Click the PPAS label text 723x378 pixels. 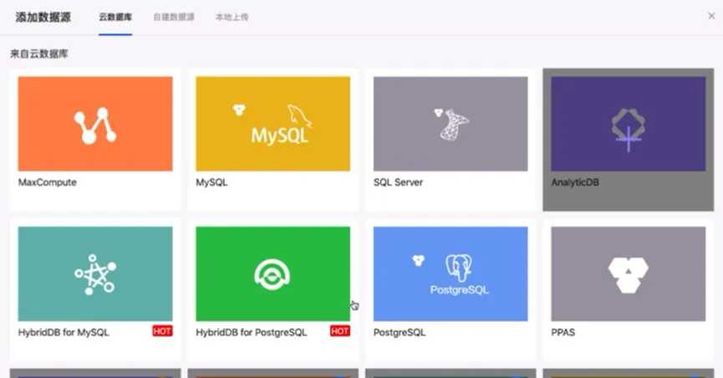tap(563, 332)
